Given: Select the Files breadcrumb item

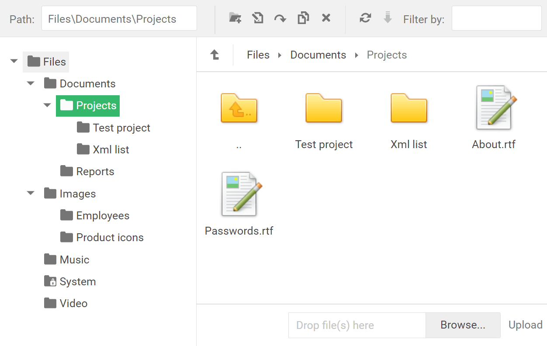Looking at the screenshot, I should click(x=258, y=55).
